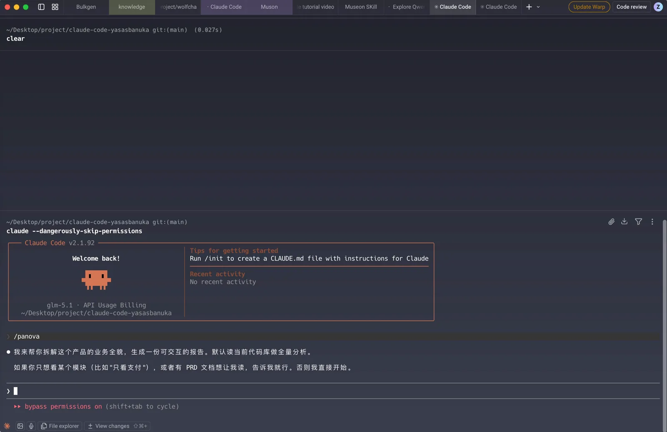
Task: Click the claude --dangerously-skip-permissions command
Action: [x=74, y=231]
